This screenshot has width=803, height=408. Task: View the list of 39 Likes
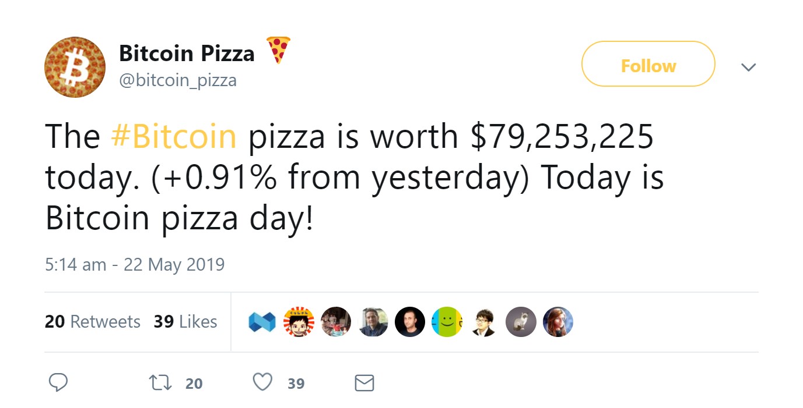(x=185, y=322)
